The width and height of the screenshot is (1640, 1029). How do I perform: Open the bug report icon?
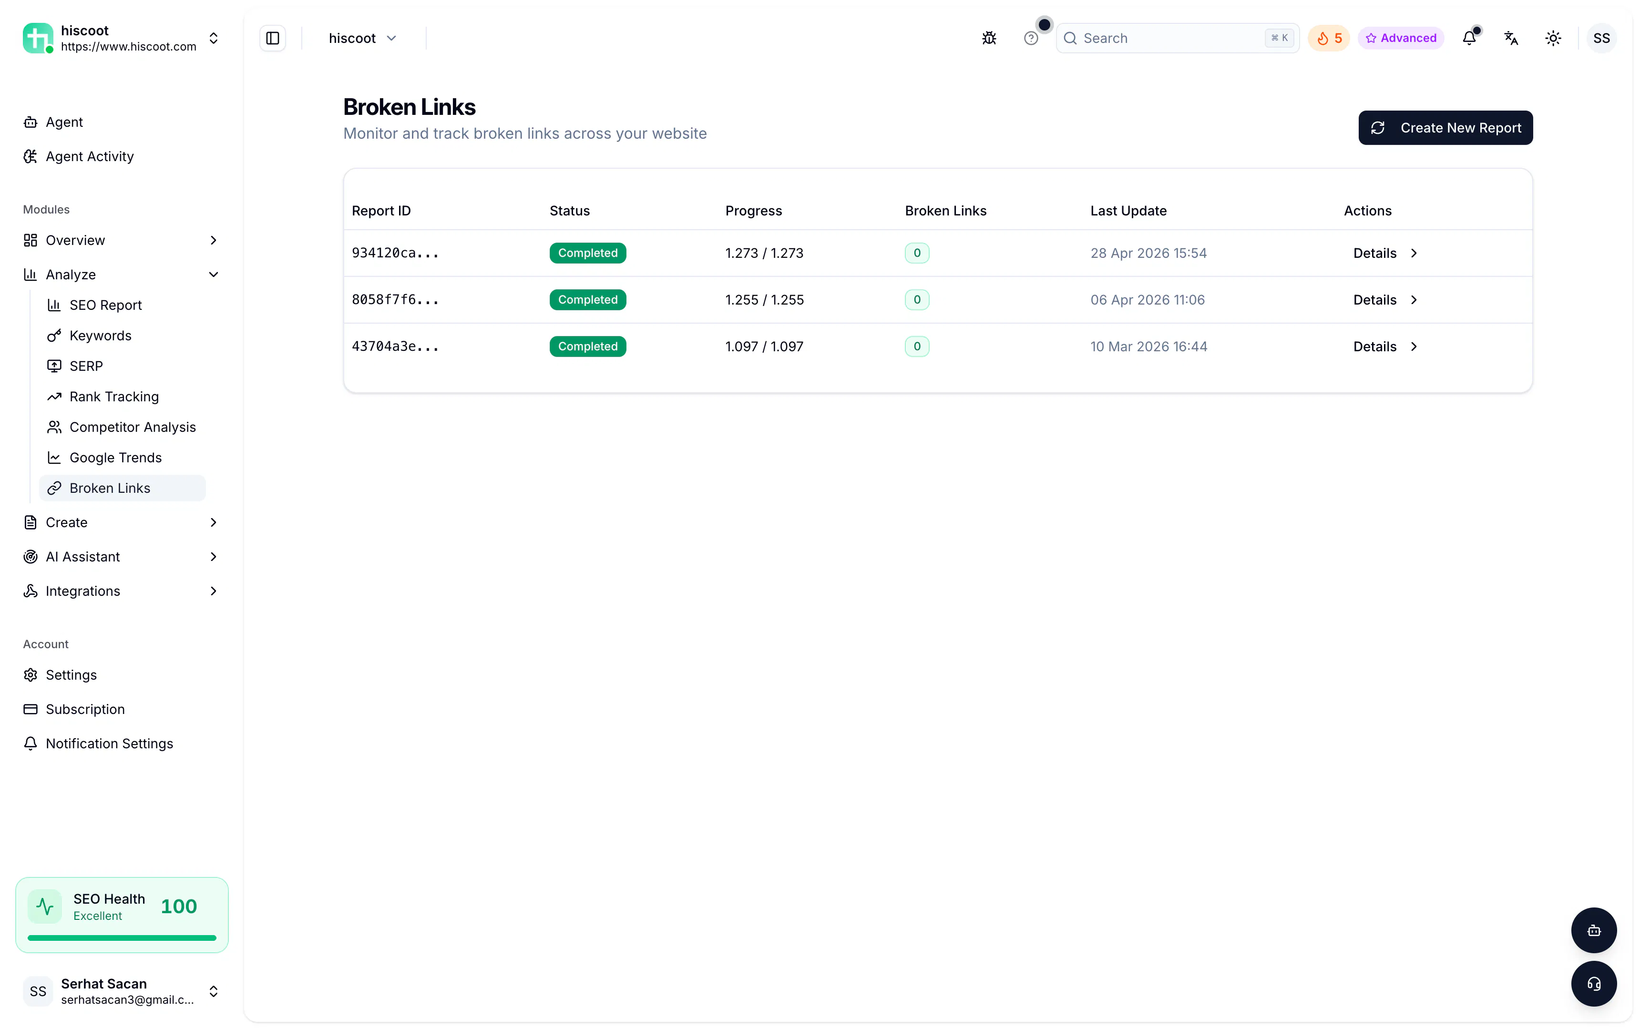tap(988, 38)
